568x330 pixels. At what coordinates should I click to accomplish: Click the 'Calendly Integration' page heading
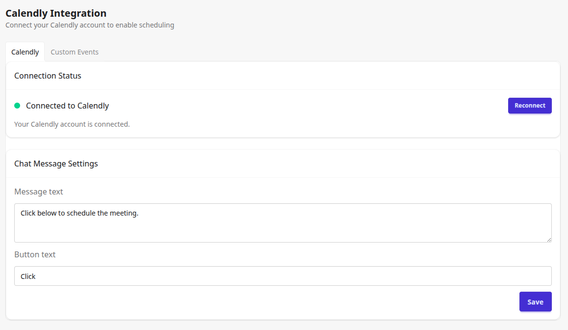56,13
